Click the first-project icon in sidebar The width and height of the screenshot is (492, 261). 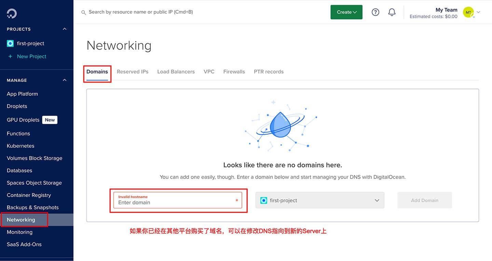pyautogui.click(x=10, y=43)
